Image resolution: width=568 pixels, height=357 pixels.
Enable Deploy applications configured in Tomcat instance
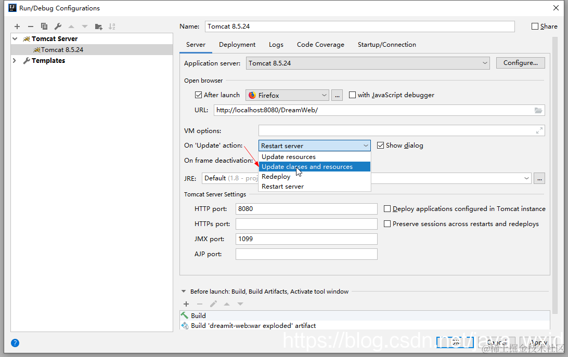tap(387, 209)
